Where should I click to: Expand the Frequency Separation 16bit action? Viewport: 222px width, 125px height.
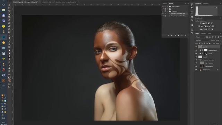click(170, 14)
